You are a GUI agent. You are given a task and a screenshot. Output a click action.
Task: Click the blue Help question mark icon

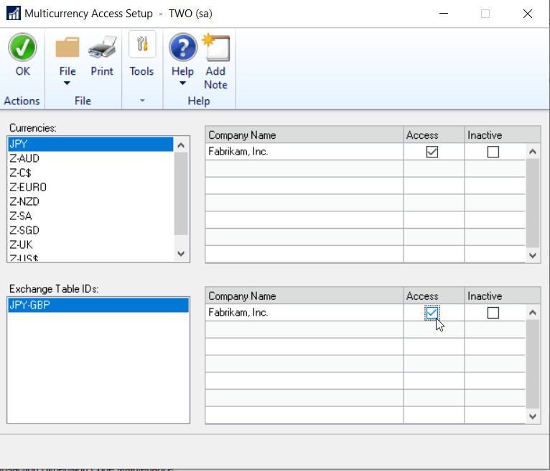[x=182, y=48]
